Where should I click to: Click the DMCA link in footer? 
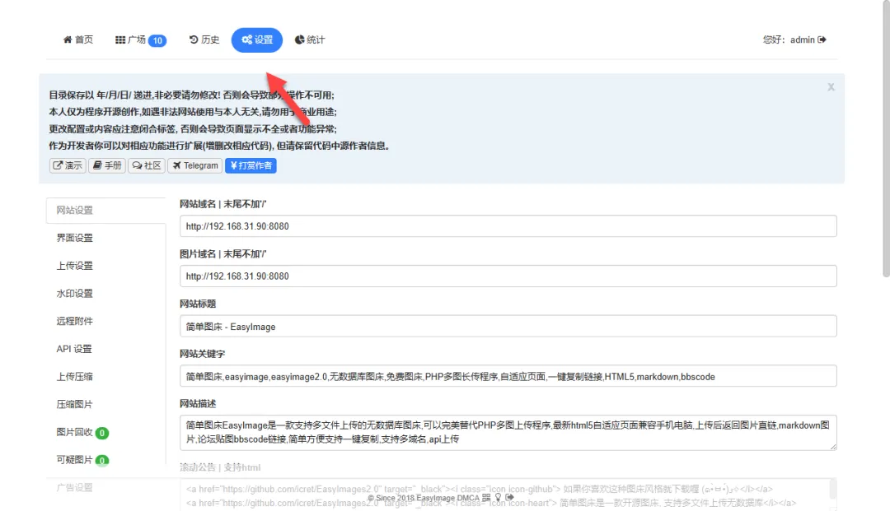pos(467,498)
